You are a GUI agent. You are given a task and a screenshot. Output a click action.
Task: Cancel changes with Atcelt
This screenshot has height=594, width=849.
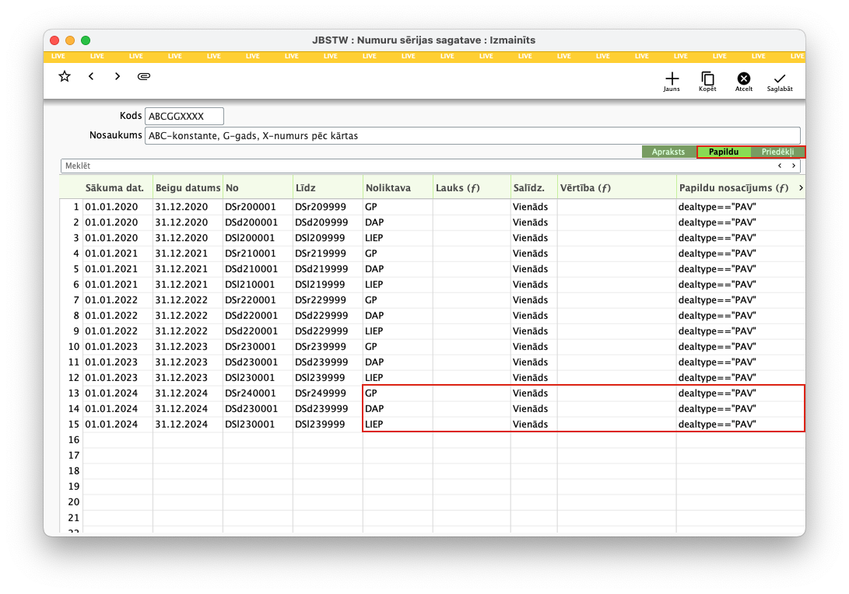coord(743,82)
